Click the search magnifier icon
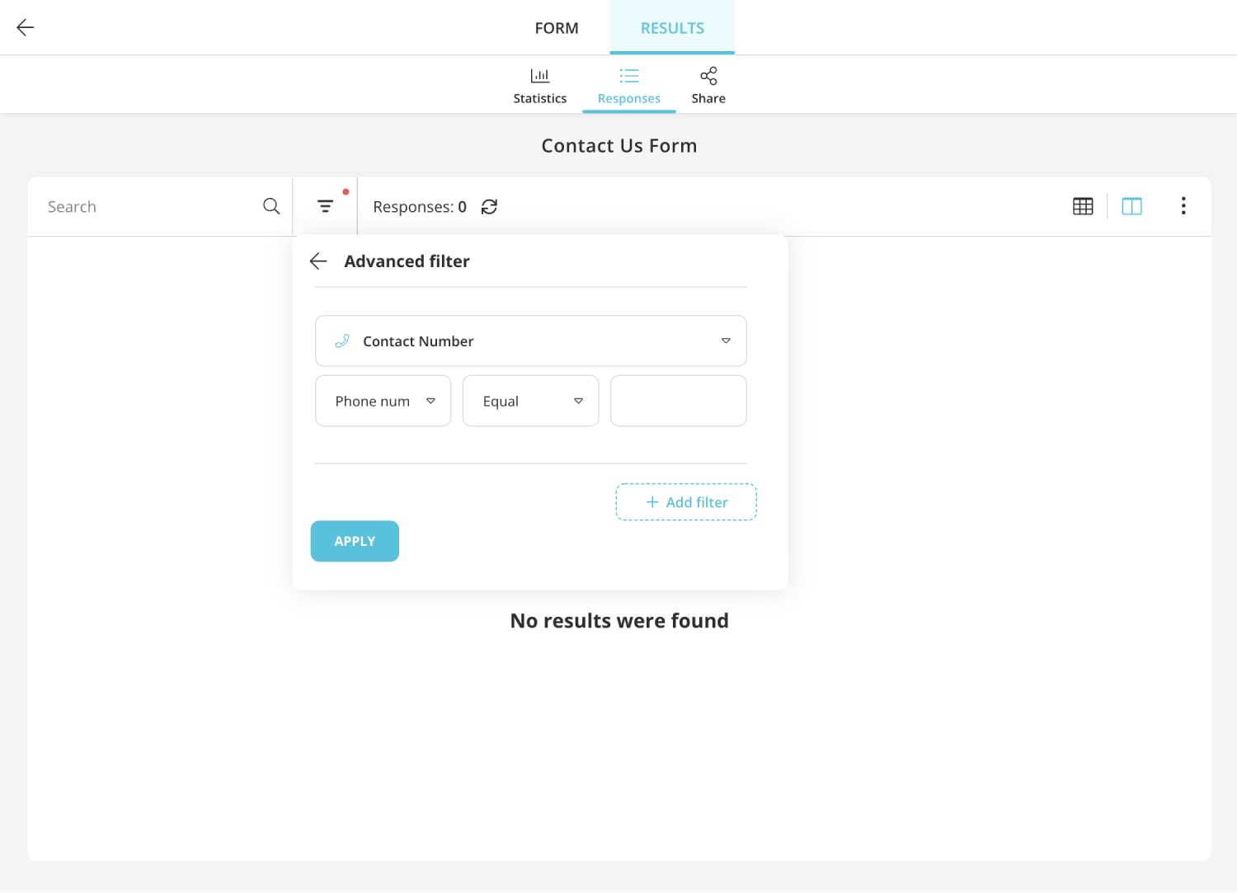 point(270,206)
